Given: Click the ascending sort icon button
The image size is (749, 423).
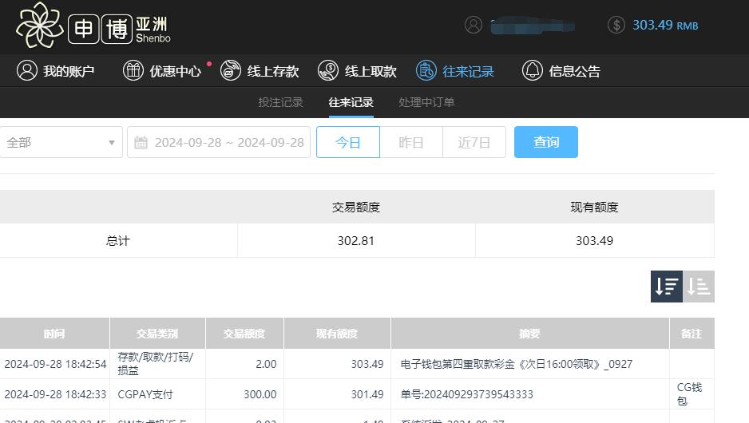Looking at the screenshot, I should tap(699, 287).
